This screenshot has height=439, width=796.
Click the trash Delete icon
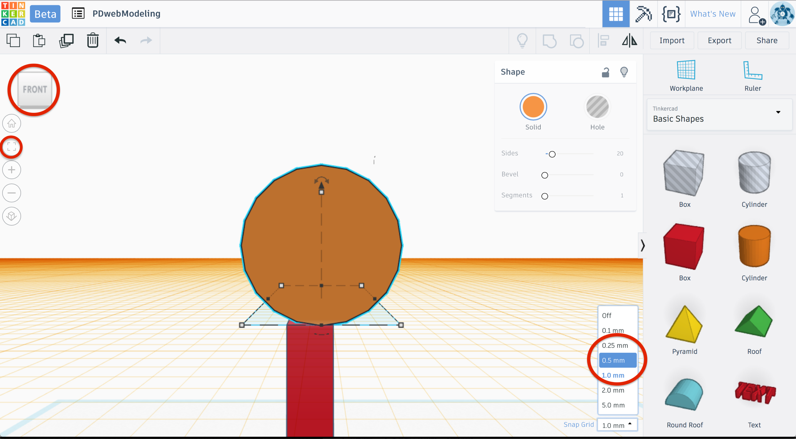pyautogui.click(x=92, y=40)
